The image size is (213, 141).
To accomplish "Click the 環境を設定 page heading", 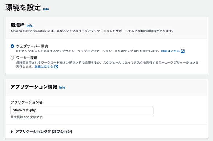I will point(23,8).
